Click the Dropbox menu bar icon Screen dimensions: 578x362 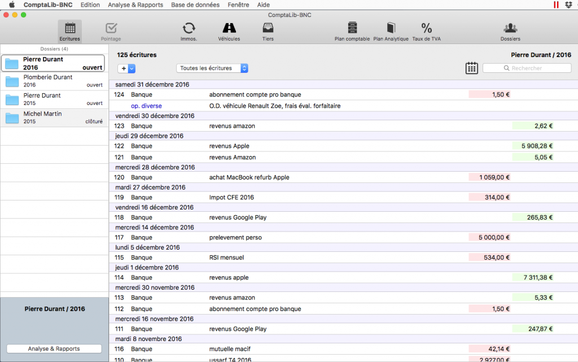[568, 5]
